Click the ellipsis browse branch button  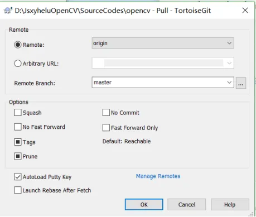tap(241, 83)
